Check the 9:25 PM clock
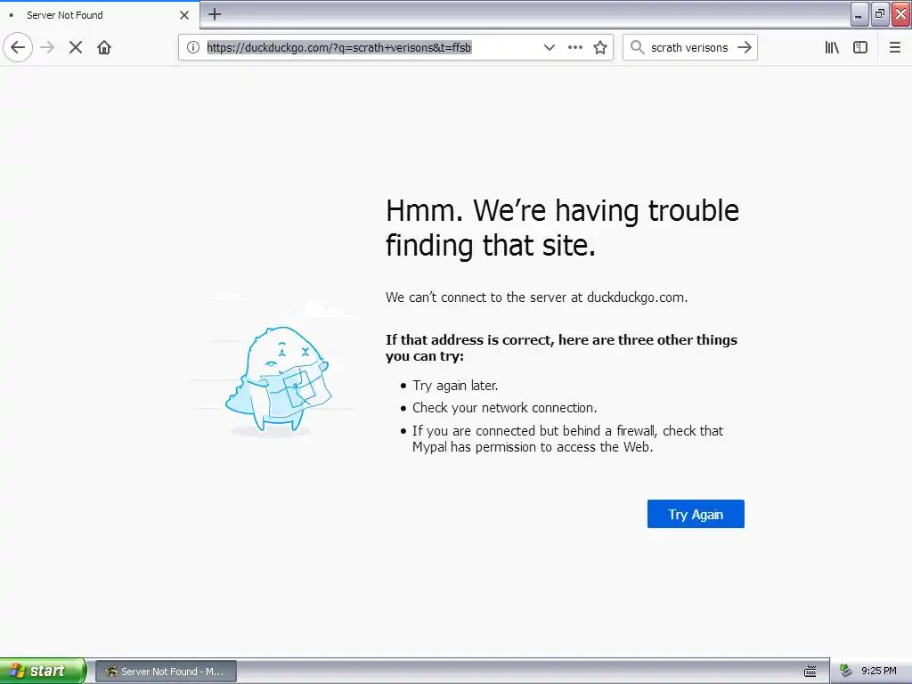Image resolution: width=912 pixels, height=684 pixels. click(x=879, y=672)
